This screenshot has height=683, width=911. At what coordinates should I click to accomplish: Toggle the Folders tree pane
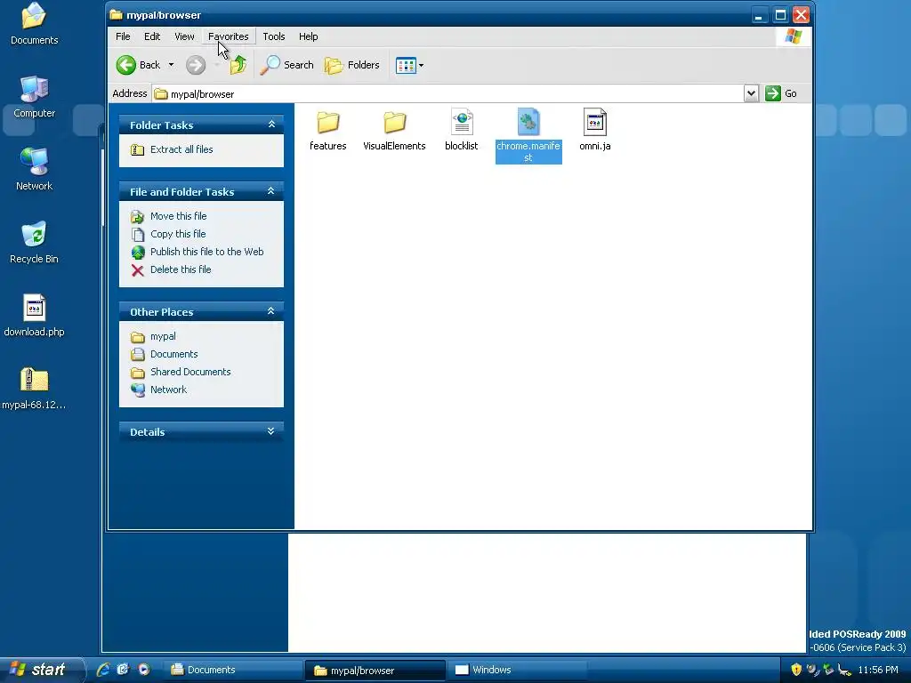(352, 65)
